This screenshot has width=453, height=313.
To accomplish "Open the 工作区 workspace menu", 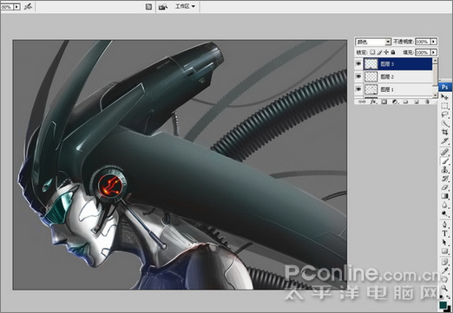I will tap(185, 6).
